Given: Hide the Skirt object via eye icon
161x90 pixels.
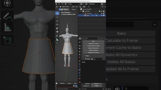Looking at the screenshot, I should point(102,15).
